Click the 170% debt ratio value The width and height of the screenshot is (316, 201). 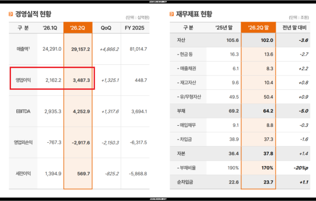coord(267,168)
